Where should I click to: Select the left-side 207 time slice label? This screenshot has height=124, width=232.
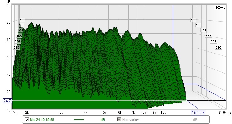point(18,41)
